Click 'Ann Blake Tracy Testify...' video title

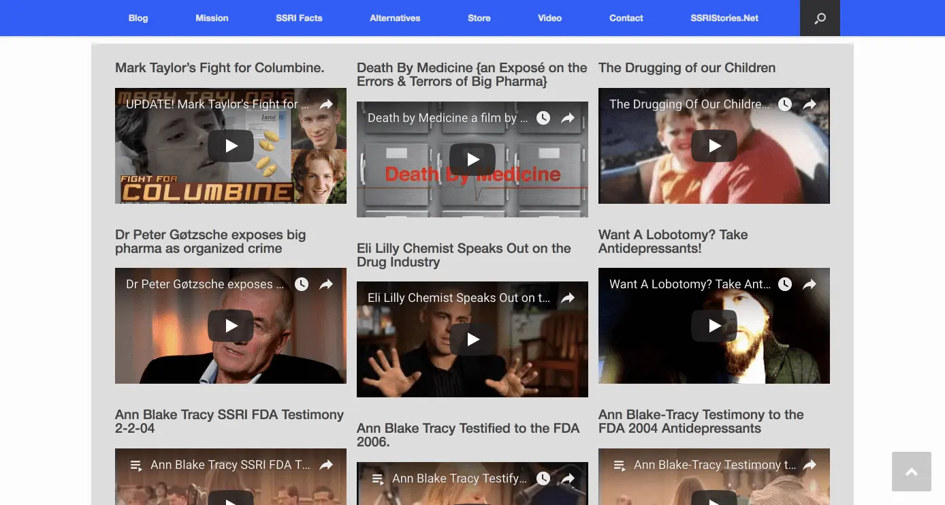click(460, 478)
